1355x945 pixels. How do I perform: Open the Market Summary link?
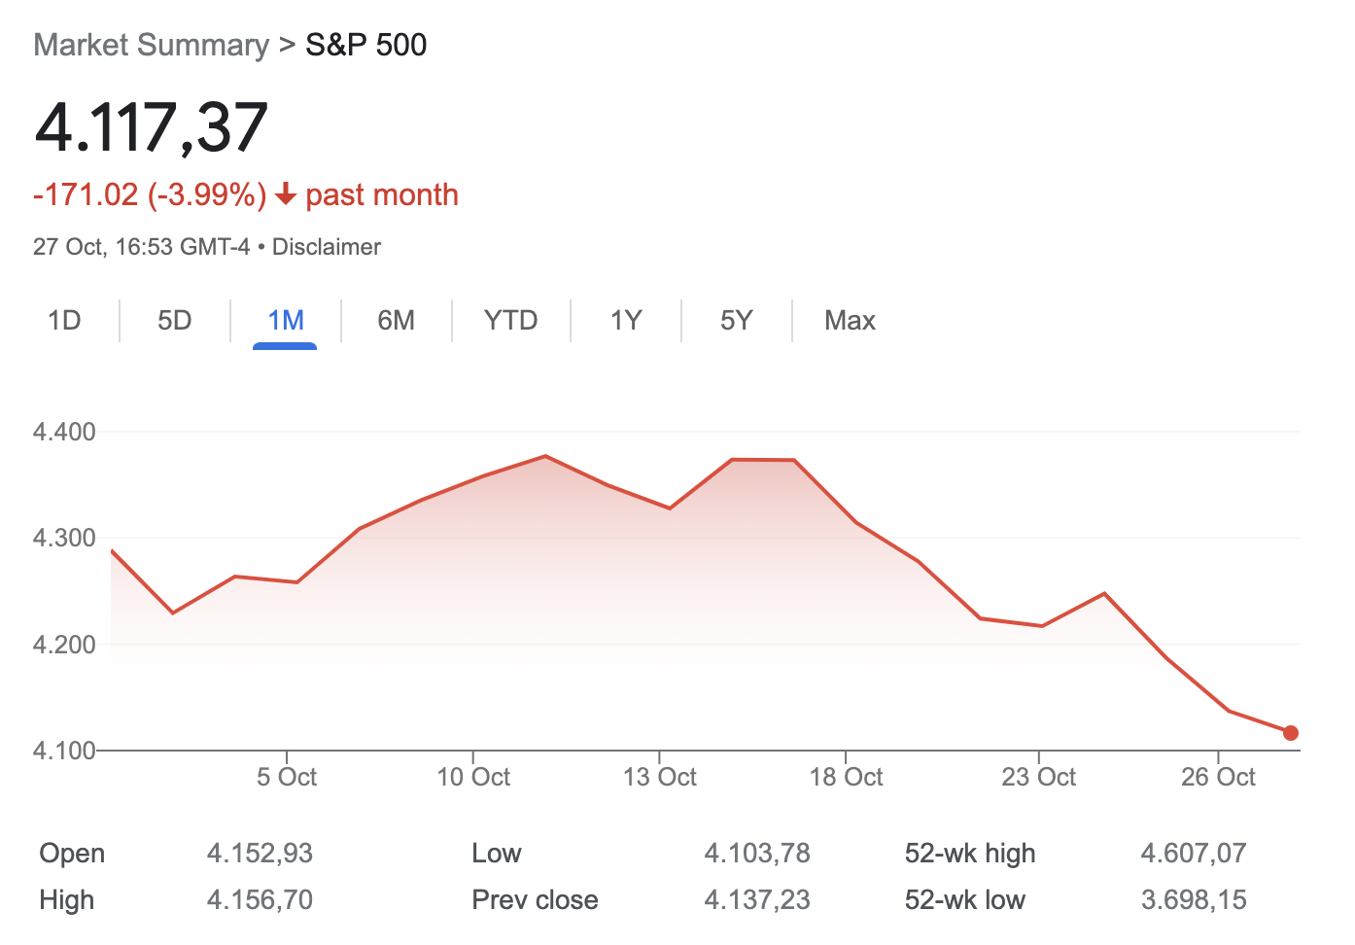pos(151,45)
